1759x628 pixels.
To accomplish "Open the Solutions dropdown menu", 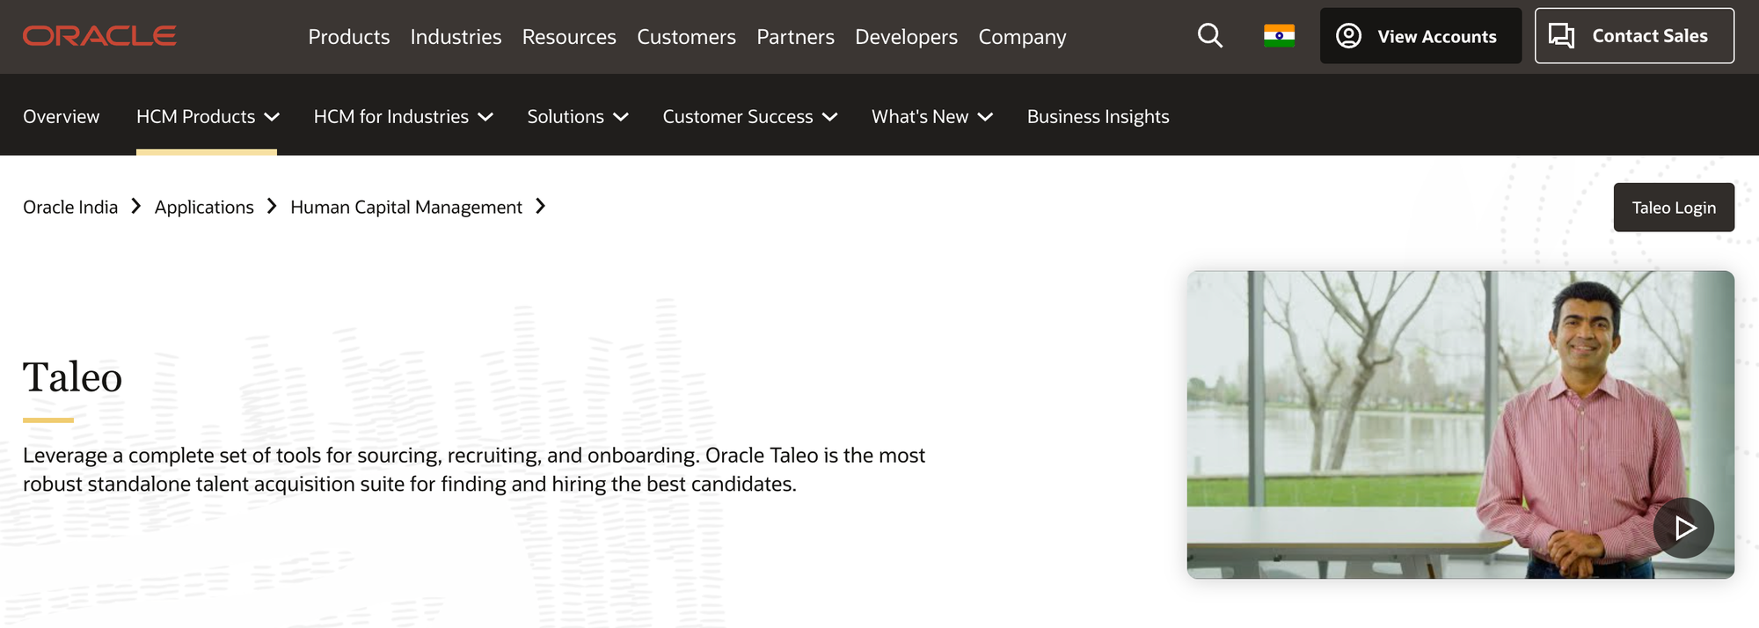I will click(x=577, y=116).
